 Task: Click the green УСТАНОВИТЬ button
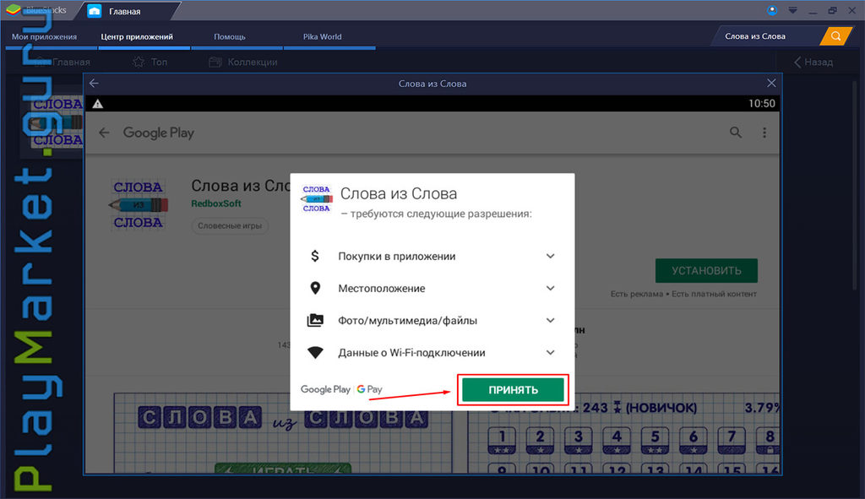[706, 271]
